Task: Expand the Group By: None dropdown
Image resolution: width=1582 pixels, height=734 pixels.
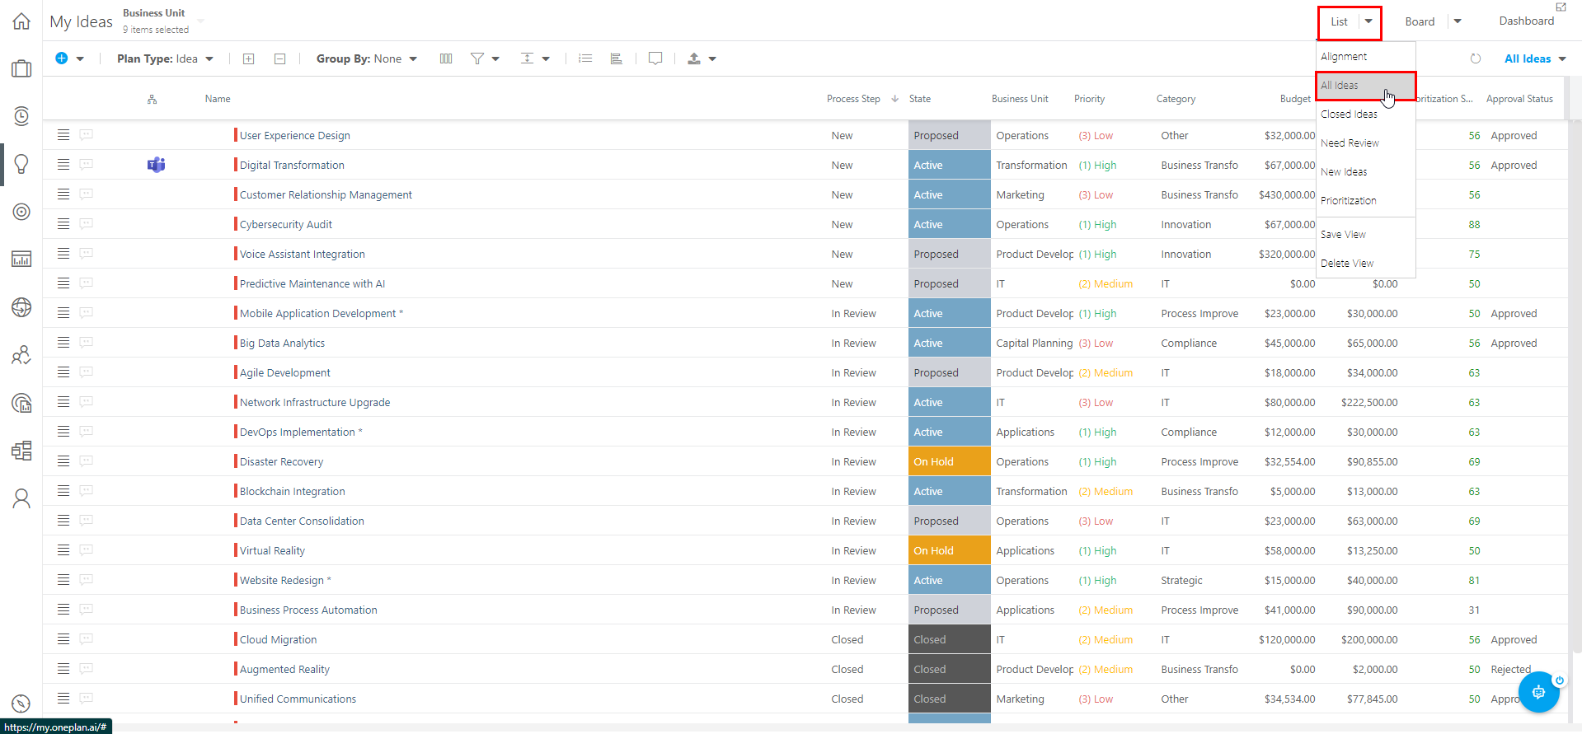Action: coord(366,58)
